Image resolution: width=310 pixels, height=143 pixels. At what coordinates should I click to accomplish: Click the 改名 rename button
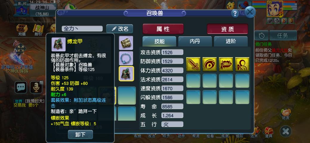[x=120, y=29]
